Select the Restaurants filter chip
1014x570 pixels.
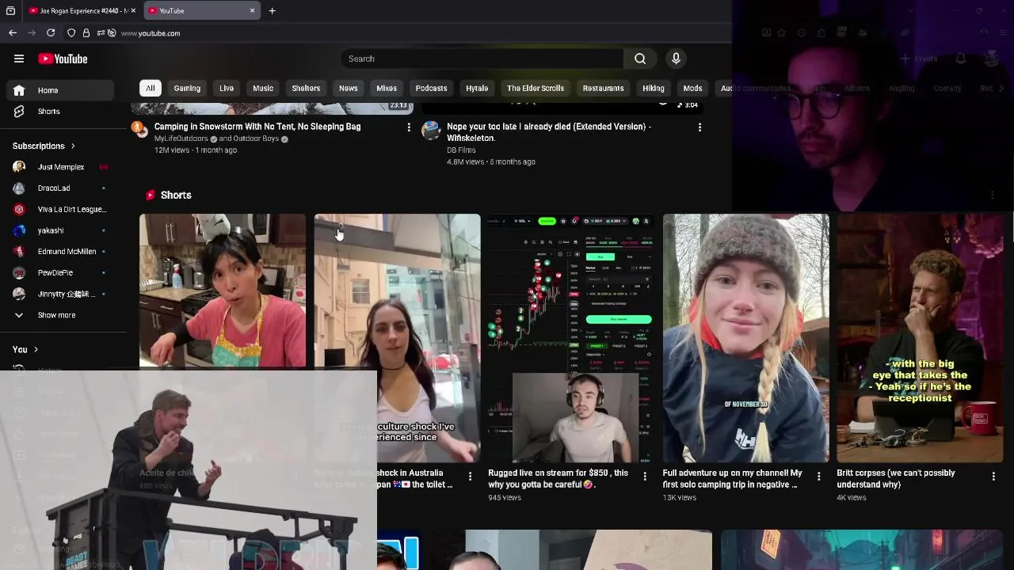coord(604,88)
